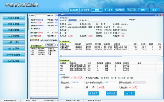Click 增加课程 button in the background window
Image resolution: width=164 pixels, height=102 pixels.
click(50, 45)
